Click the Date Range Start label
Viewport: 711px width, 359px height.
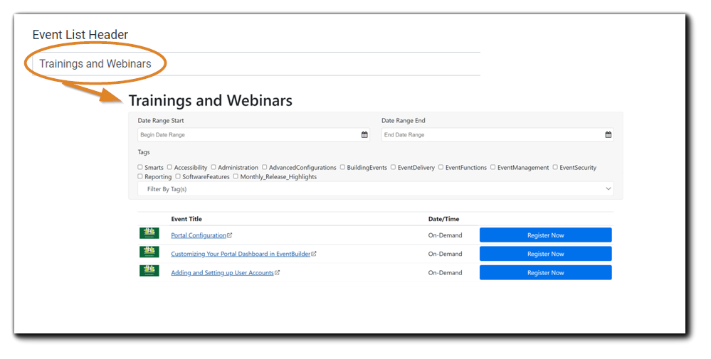[x=161, y=120]
